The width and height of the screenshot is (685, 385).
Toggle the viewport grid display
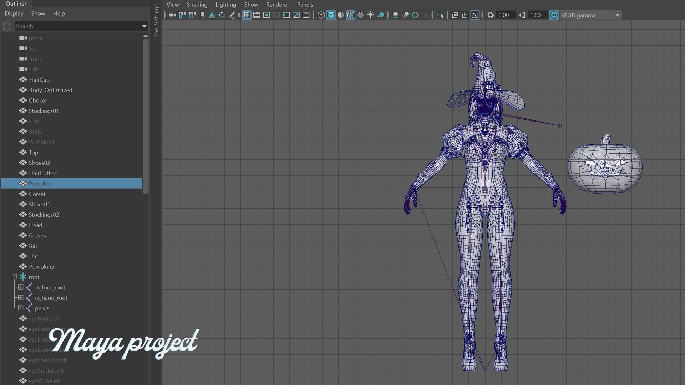pyautogui.click(x=247, y=15)
